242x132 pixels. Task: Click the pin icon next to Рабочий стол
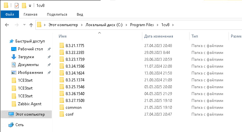(x=49, y=49)
